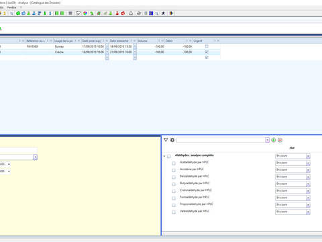
Task: Open the Fenêtre menu
Action: (x=11, y=7)
